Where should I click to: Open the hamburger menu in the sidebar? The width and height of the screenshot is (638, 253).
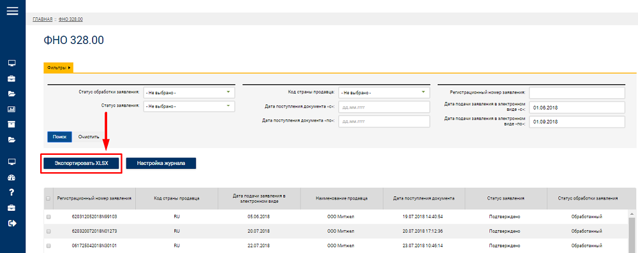point(12,11)
